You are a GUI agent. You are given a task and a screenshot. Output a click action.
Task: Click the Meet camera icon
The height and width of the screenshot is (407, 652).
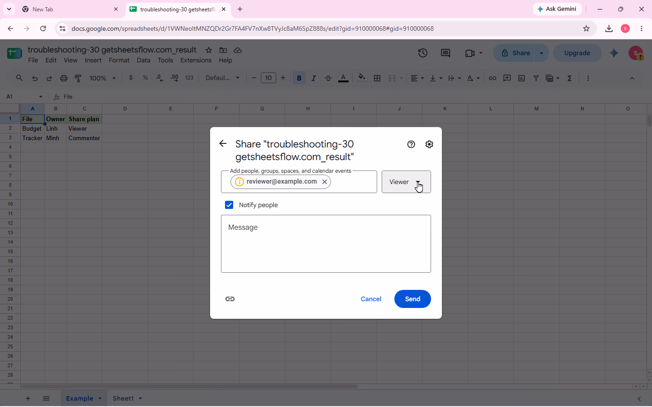click(x=470, y=53)
